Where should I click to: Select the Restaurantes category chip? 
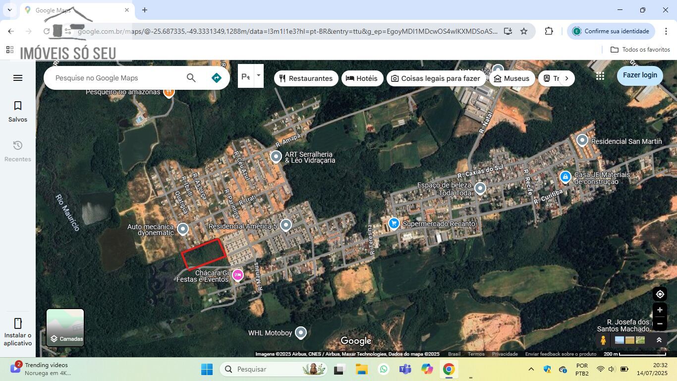pyautogui.click(x=306, y=78)
